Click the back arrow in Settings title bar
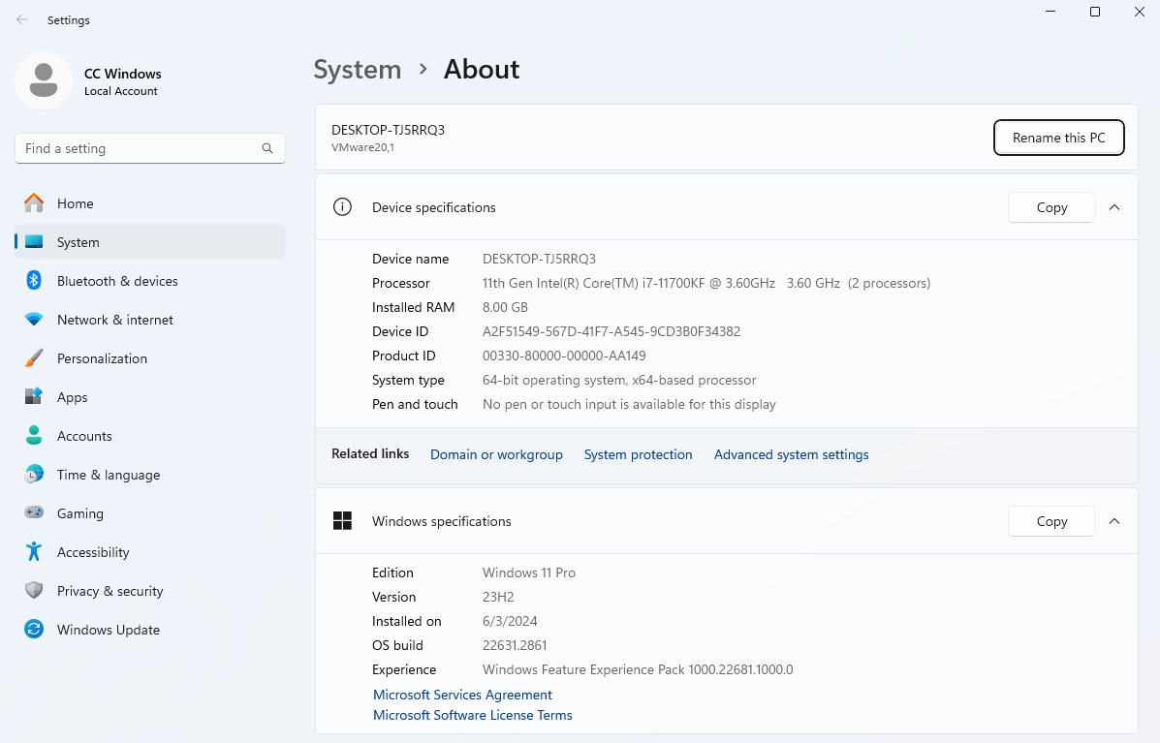 pos(22,20)
